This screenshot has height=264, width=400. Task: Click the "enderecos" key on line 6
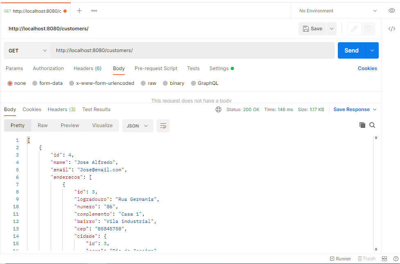coord(67,177)
